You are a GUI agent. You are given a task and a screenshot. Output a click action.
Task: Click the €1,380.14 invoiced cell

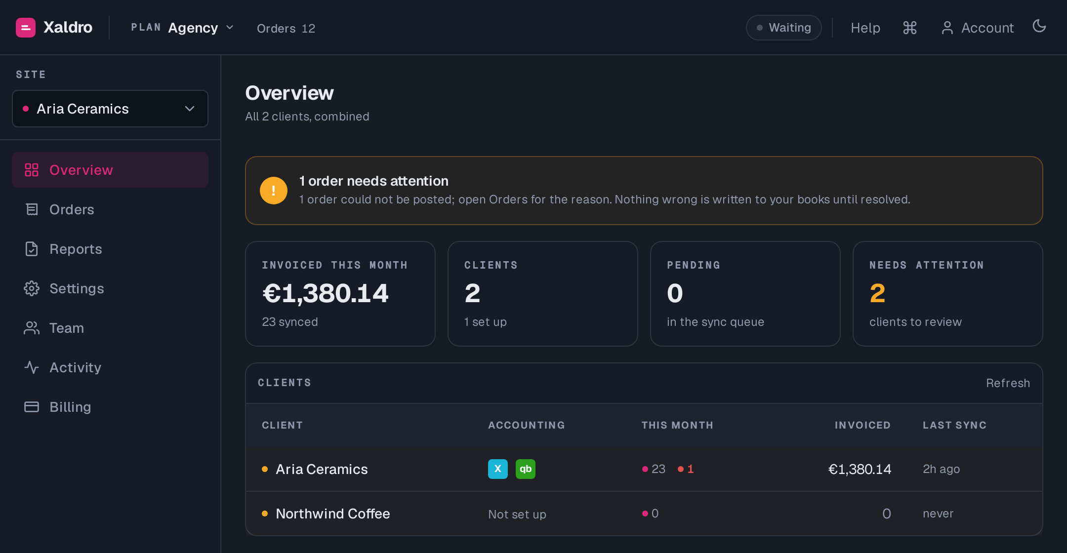(860, 469)
